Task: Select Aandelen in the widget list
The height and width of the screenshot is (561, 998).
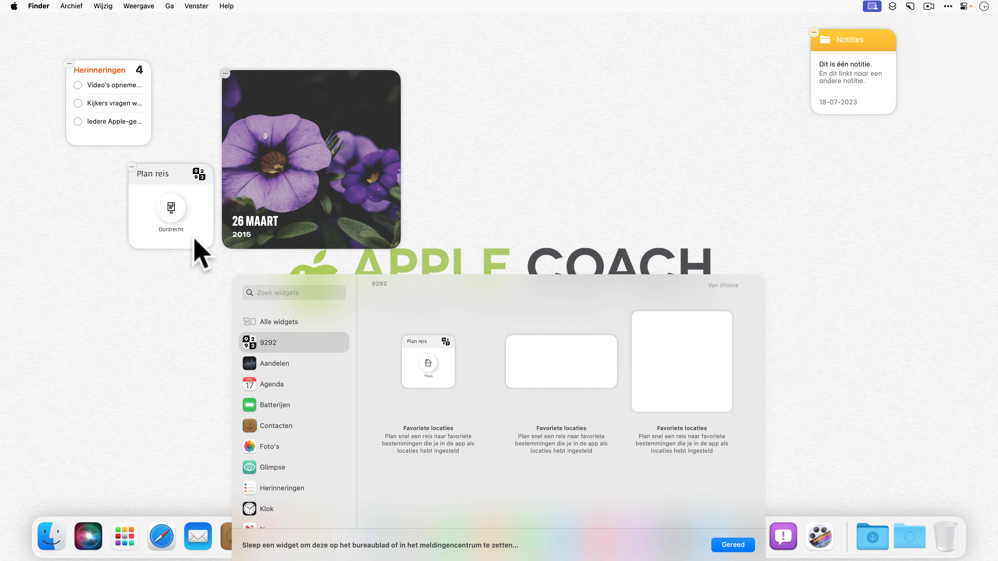Action: click(x=294, y=363)
